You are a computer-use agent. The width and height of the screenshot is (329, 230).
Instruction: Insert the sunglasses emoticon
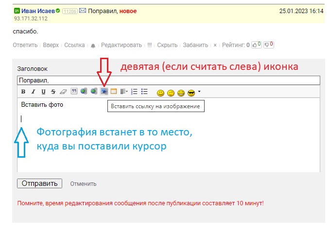(x=191, y=93)
